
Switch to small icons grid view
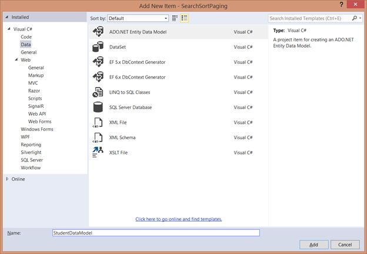pyautogui.click(x=175, y=18)
